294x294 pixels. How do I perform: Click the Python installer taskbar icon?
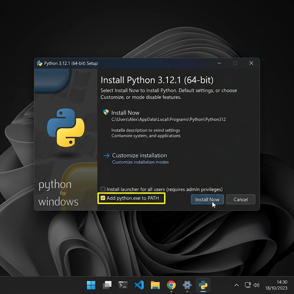203,285
